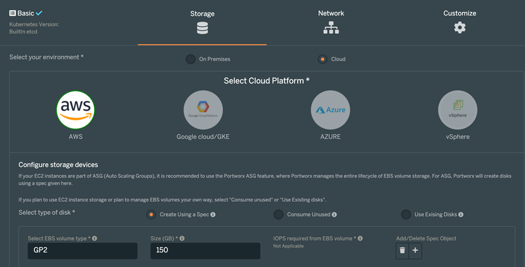This screenshot has width=525, height=267.
Task: Show info for Consume Unused
Action: click(334, 214)
